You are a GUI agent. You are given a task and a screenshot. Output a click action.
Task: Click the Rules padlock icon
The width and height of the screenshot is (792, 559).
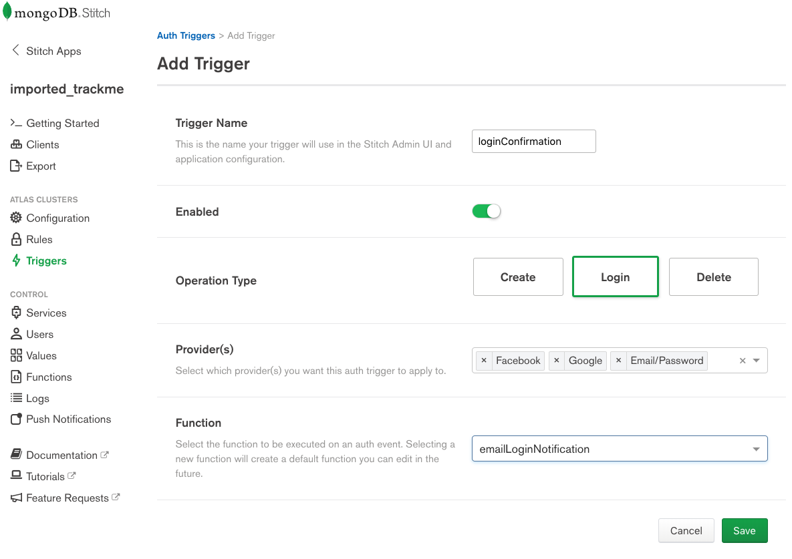16,239
